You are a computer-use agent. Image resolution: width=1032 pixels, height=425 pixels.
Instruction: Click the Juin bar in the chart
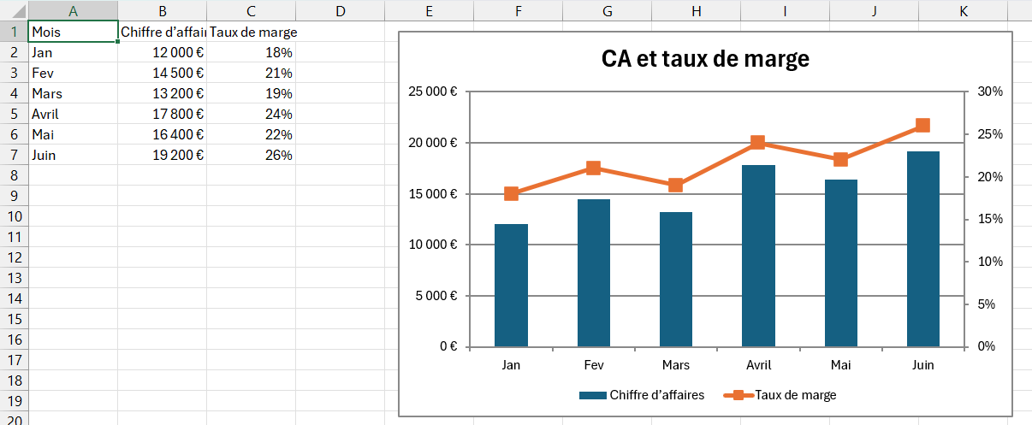coord(922,249)
